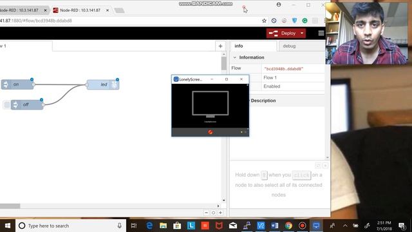Click the "Enabled" status value

tap(272, 86)
